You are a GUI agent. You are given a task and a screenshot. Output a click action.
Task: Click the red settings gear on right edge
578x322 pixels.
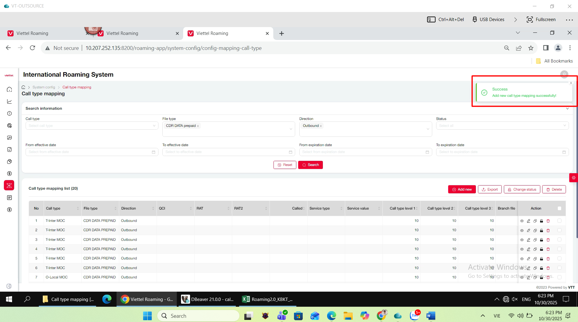573,178
